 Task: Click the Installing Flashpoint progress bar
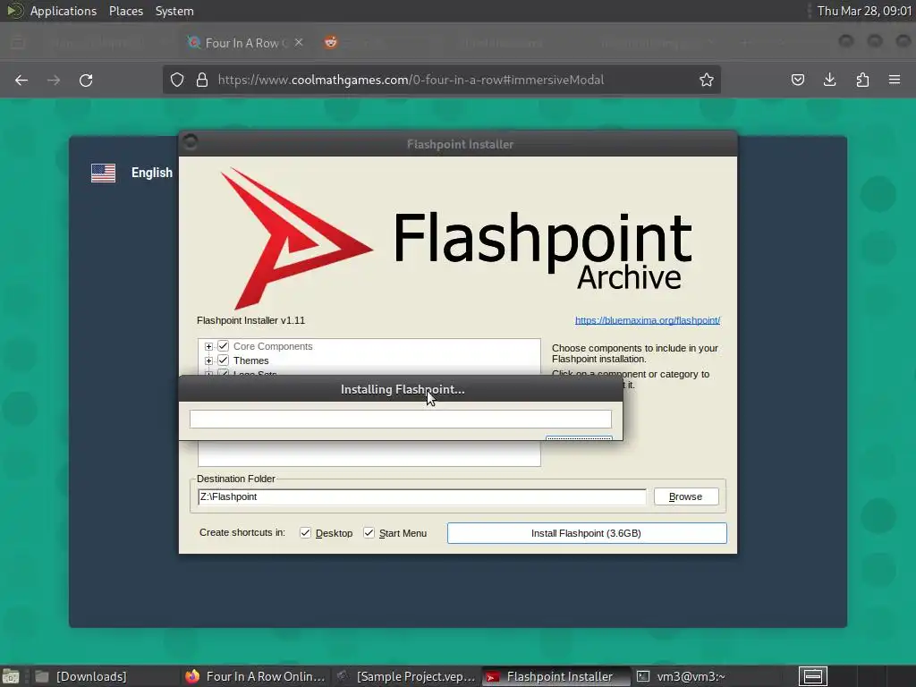tap(400, 419)
